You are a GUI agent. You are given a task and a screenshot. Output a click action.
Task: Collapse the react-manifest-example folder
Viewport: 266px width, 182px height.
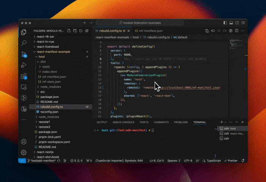(54, 52)
